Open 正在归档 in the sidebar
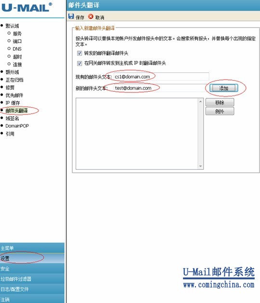 click(14, 80)
